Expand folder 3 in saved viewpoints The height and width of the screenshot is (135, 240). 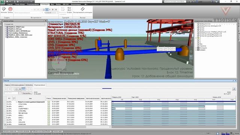click(x=196, y=38)
